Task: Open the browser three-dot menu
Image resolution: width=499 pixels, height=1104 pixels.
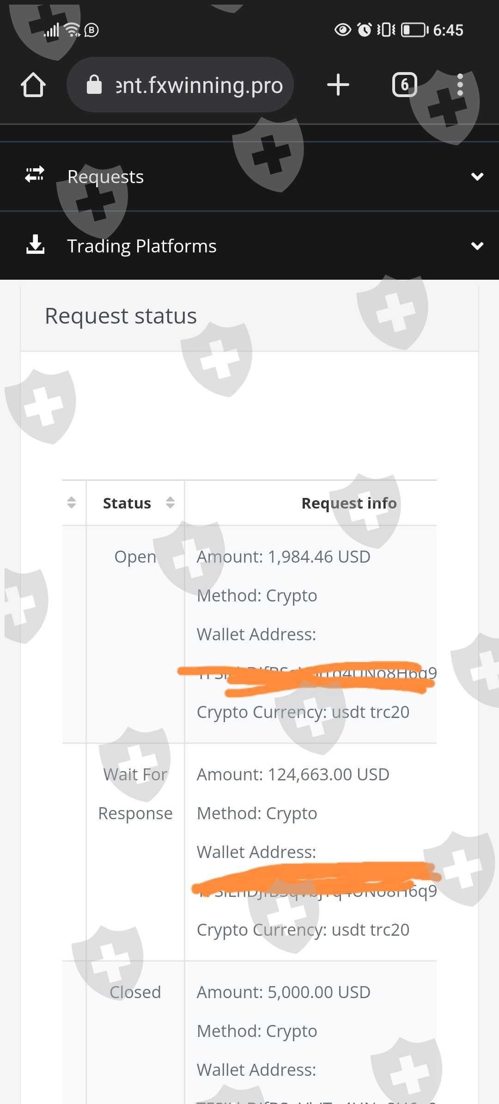Action: click(x=460, y=85)
